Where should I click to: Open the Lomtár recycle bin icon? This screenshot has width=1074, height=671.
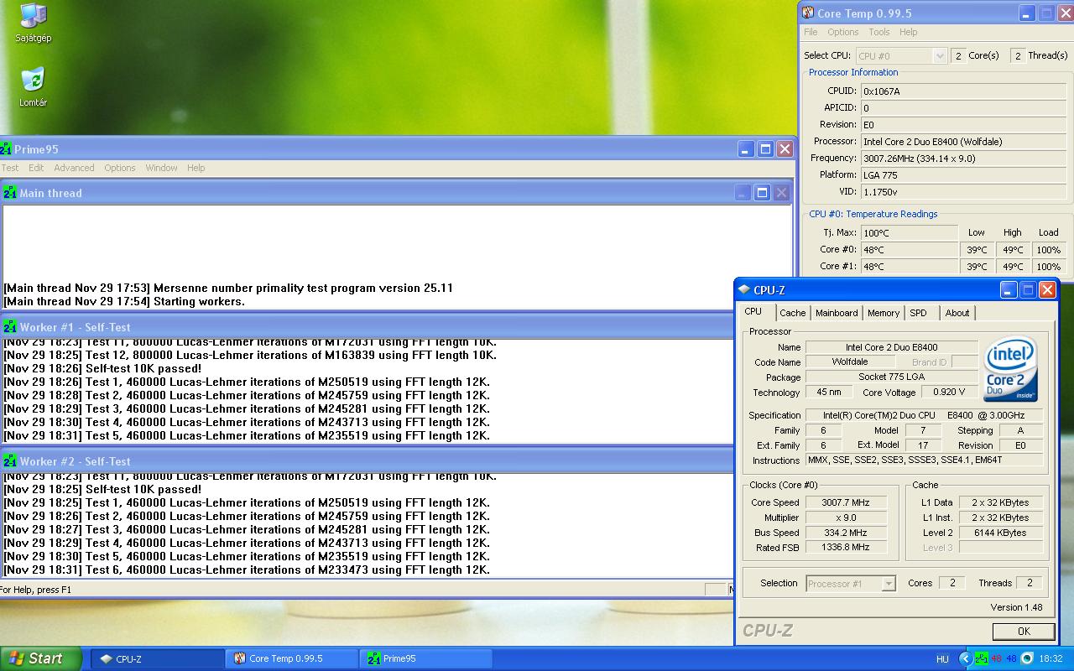pos(33,87)
